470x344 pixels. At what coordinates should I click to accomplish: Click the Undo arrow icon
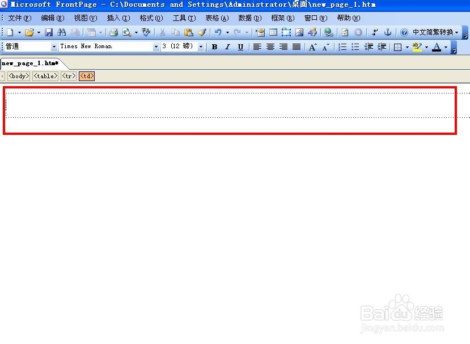218,32
